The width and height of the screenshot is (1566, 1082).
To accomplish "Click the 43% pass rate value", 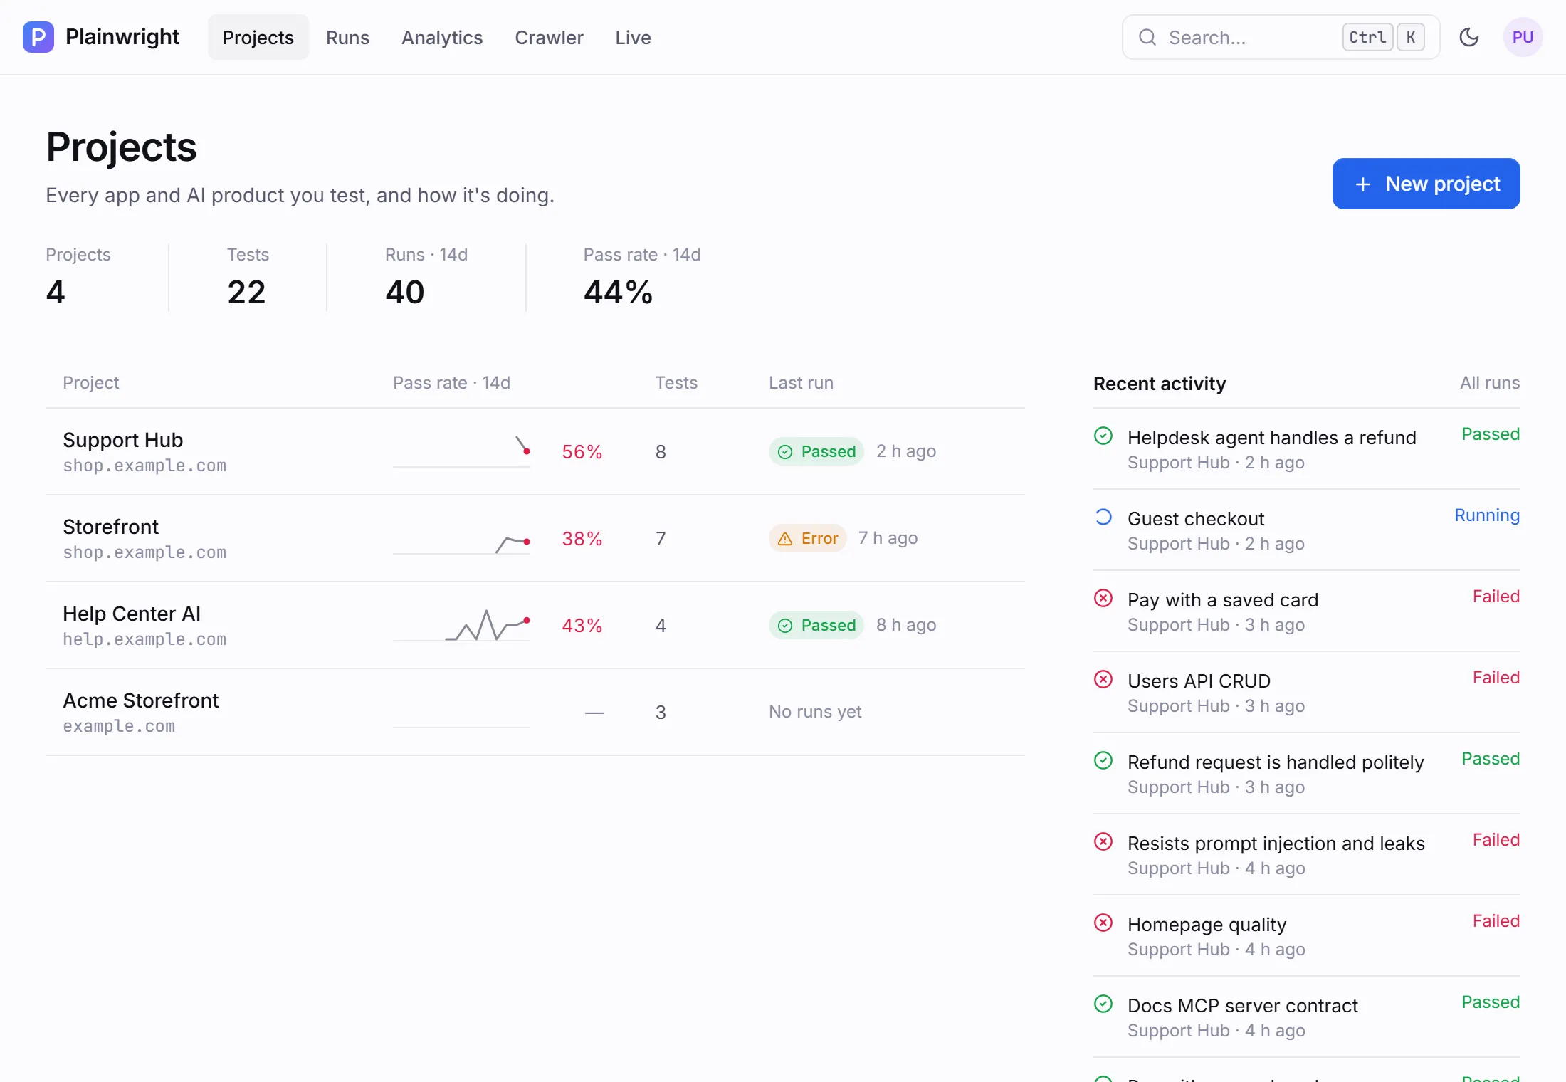I will [x=582, y=626].
